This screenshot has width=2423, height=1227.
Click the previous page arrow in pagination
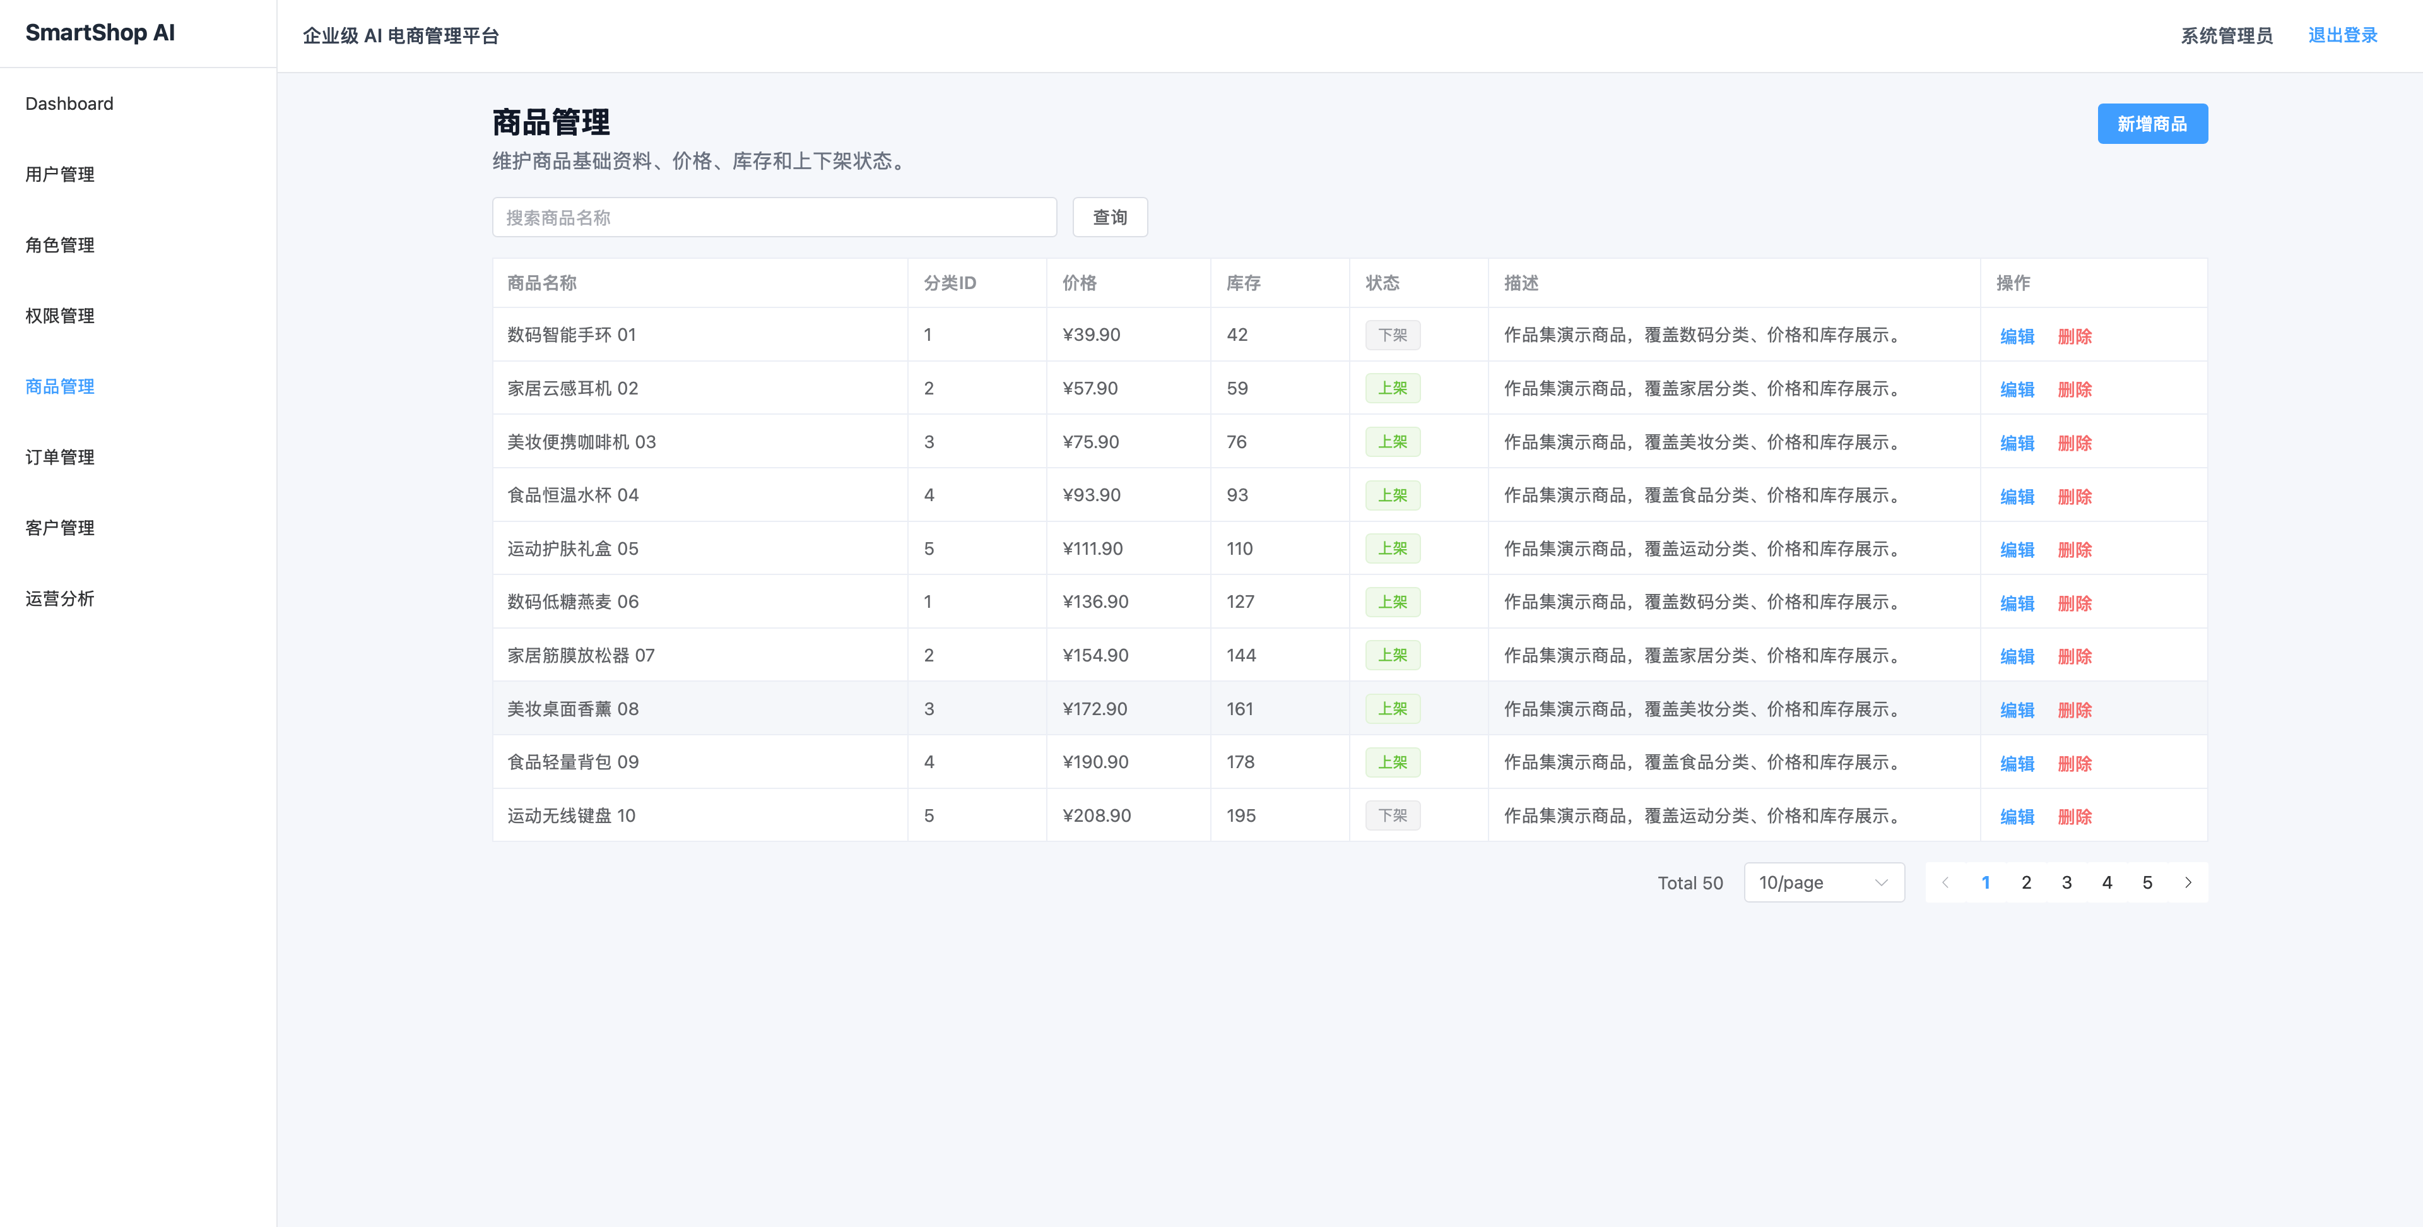pyautogui.click(x=1945, y=882)
